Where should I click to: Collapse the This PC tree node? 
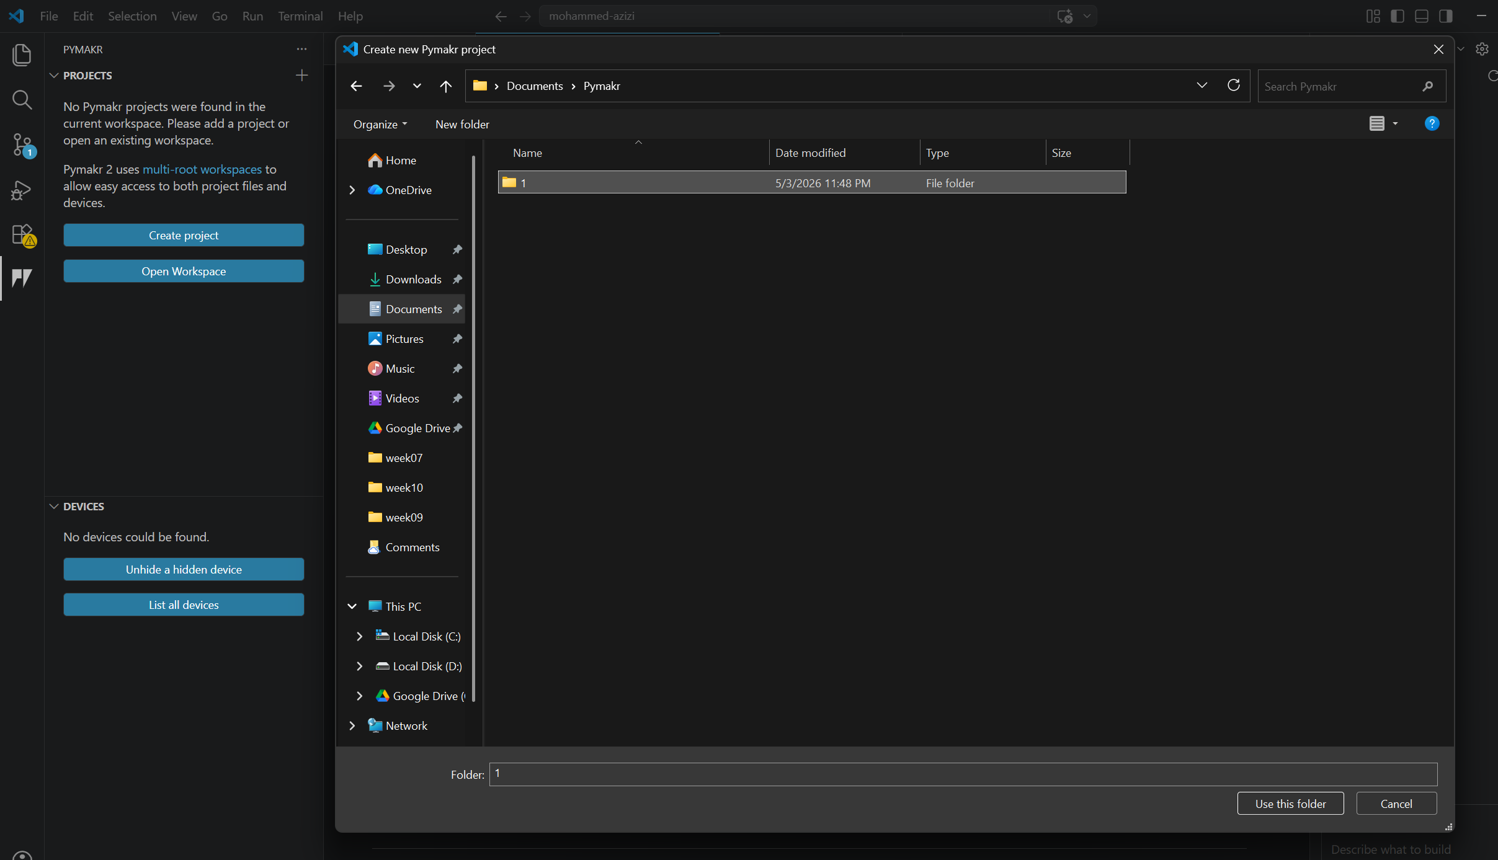(352, 606)
